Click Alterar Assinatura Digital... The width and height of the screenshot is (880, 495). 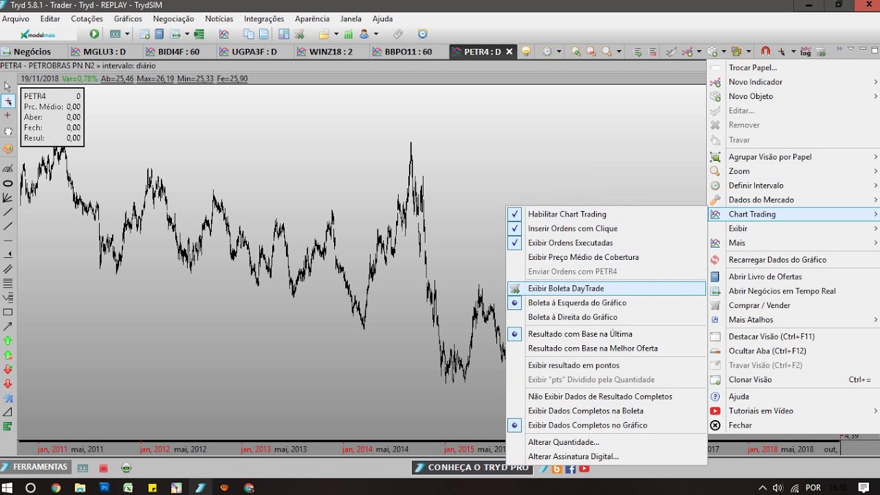click(x=606, y=456)
